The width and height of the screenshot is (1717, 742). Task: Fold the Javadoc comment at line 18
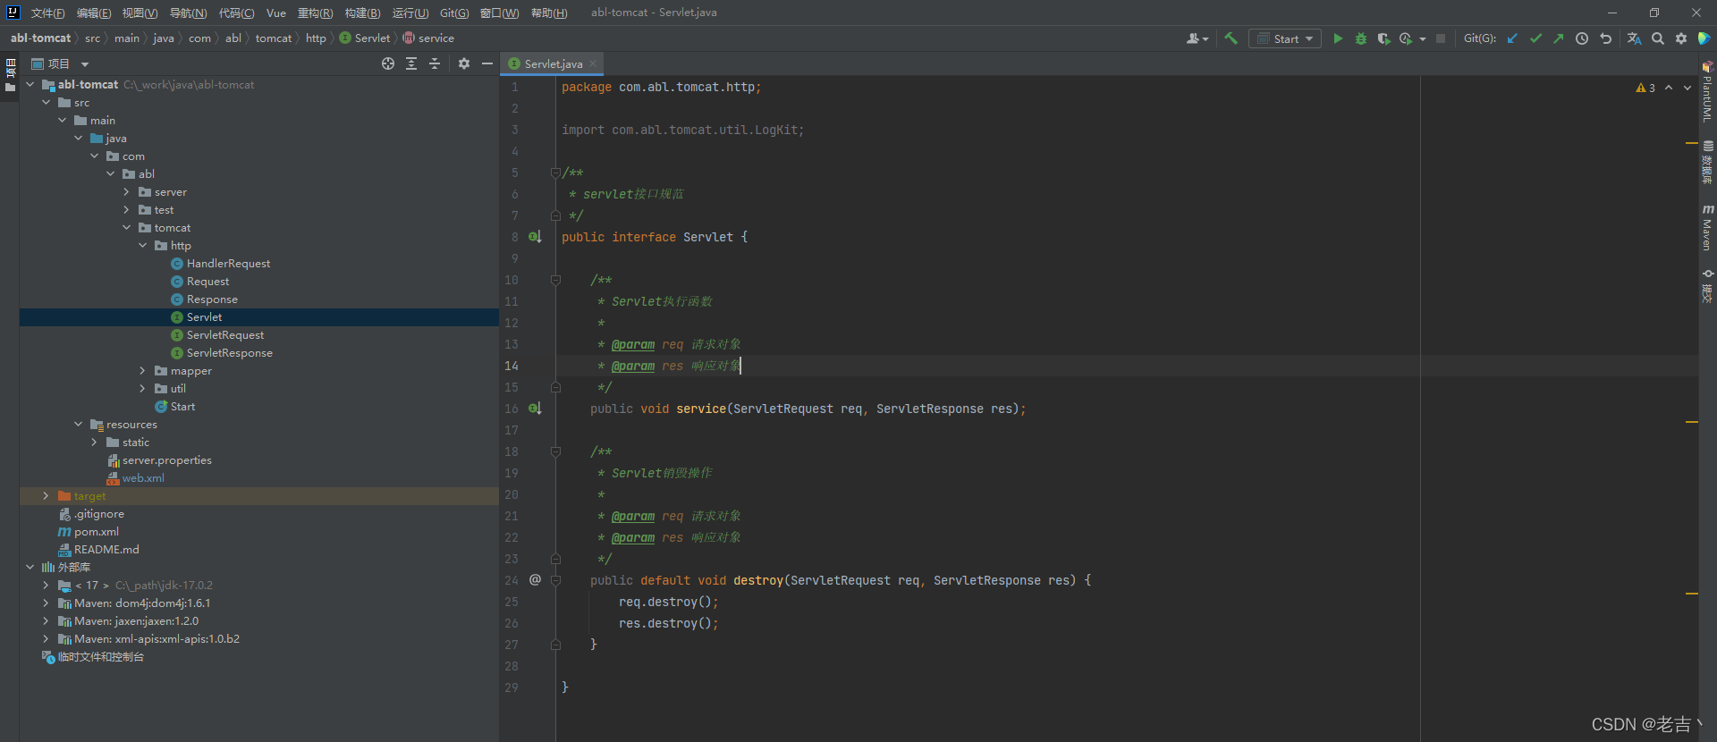(x=555, y=451)
